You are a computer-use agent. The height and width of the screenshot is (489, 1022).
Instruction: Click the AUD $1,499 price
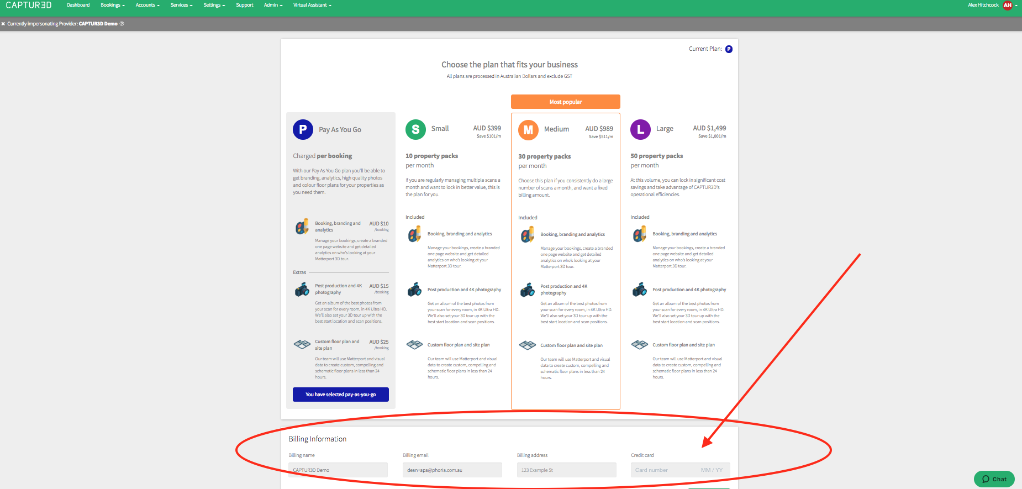(710, 128)
